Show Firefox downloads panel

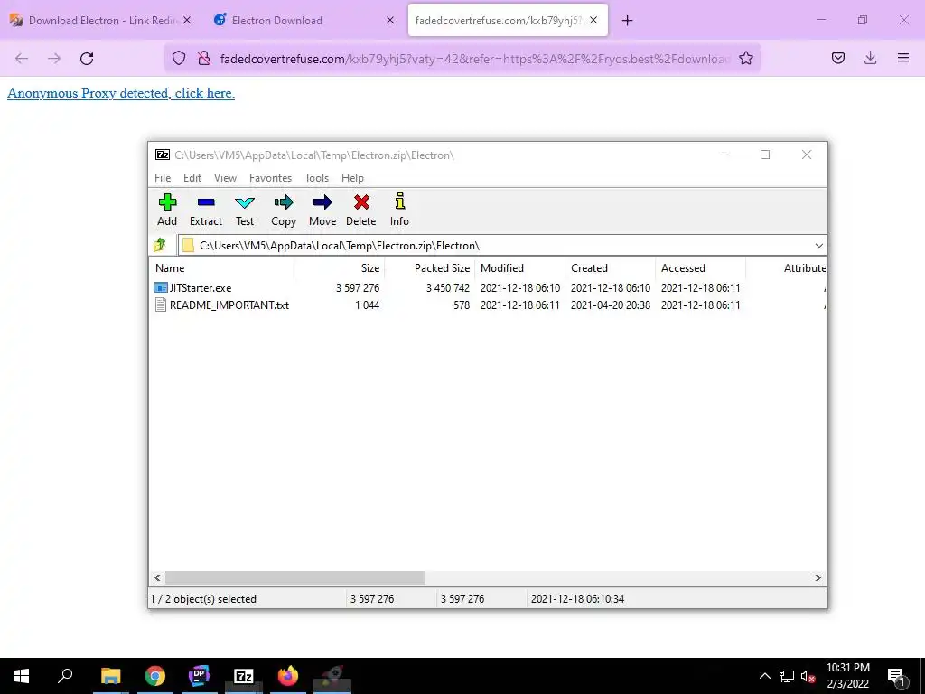click(870, 58)
